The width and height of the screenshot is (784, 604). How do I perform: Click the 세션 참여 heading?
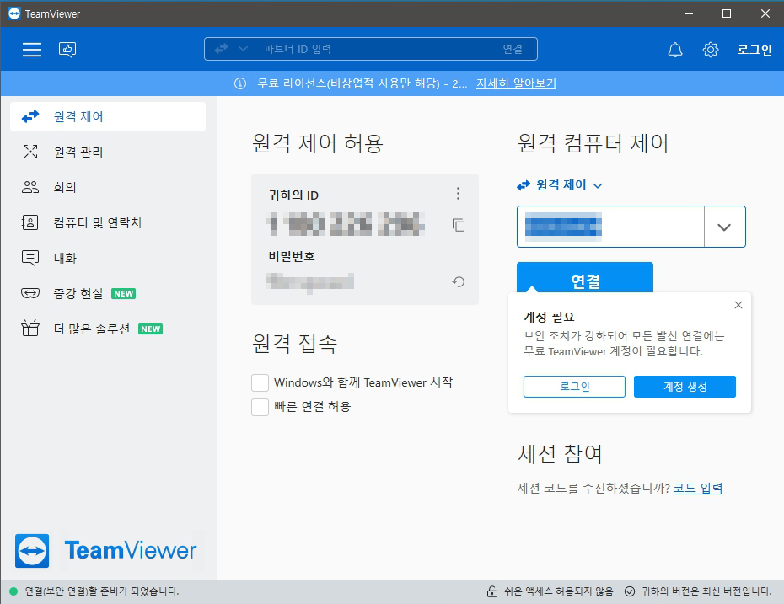tap(560, 454)
